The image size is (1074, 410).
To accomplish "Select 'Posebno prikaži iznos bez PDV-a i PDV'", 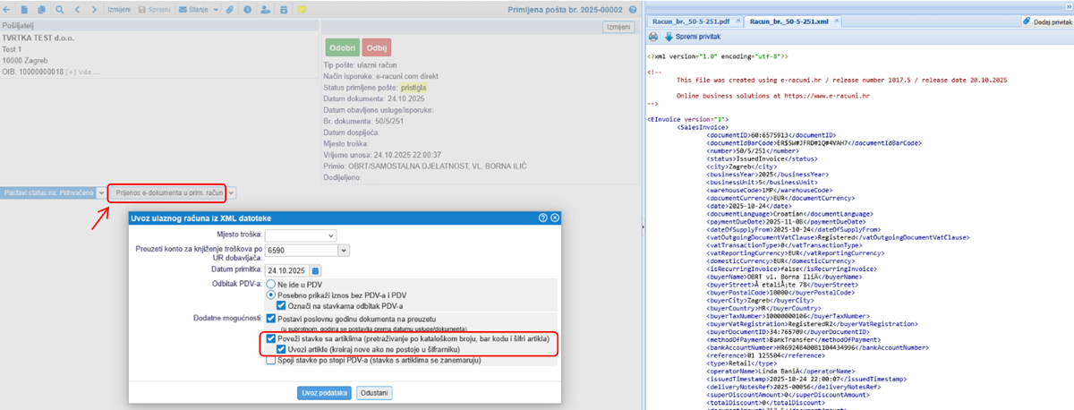I will pos(271,294).
